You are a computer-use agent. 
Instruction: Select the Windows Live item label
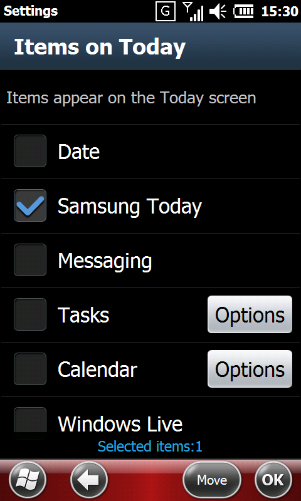(120, 424)
